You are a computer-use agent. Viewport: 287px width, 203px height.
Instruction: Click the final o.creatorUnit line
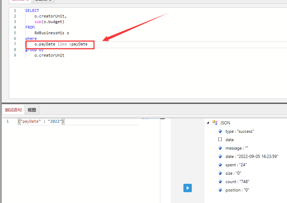[49, 55]
